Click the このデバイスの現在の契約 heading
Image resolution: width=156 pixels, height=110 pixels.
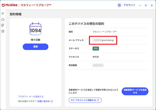pyautogui.click(x=86, y=24)
